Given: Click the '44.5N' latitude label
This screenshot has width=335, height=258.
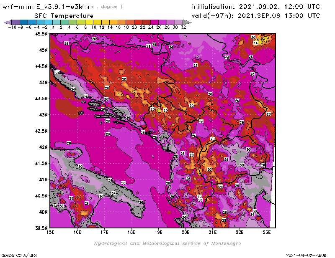Looking at the screenshot, I should click(x=41, y=66).
